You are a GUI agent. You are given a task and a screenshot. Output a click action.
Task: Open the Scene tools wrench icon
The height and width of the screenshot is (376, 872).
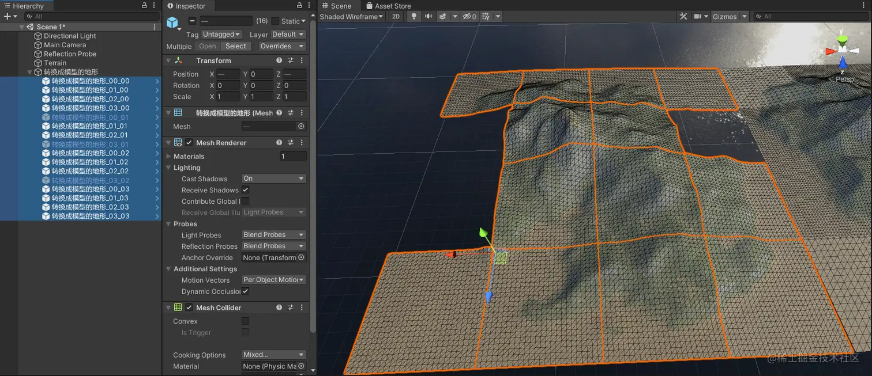pos(683,17)
